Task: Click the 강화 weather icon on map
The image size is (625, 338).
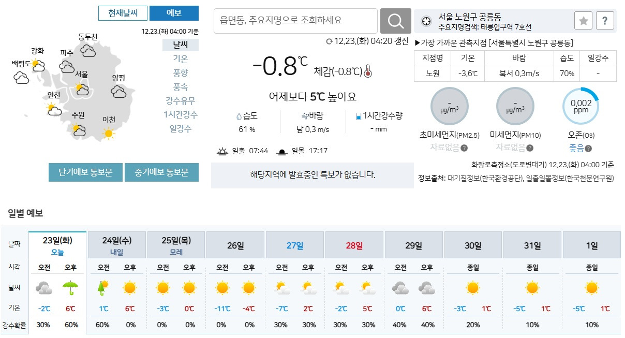Action: pos(37,65)
